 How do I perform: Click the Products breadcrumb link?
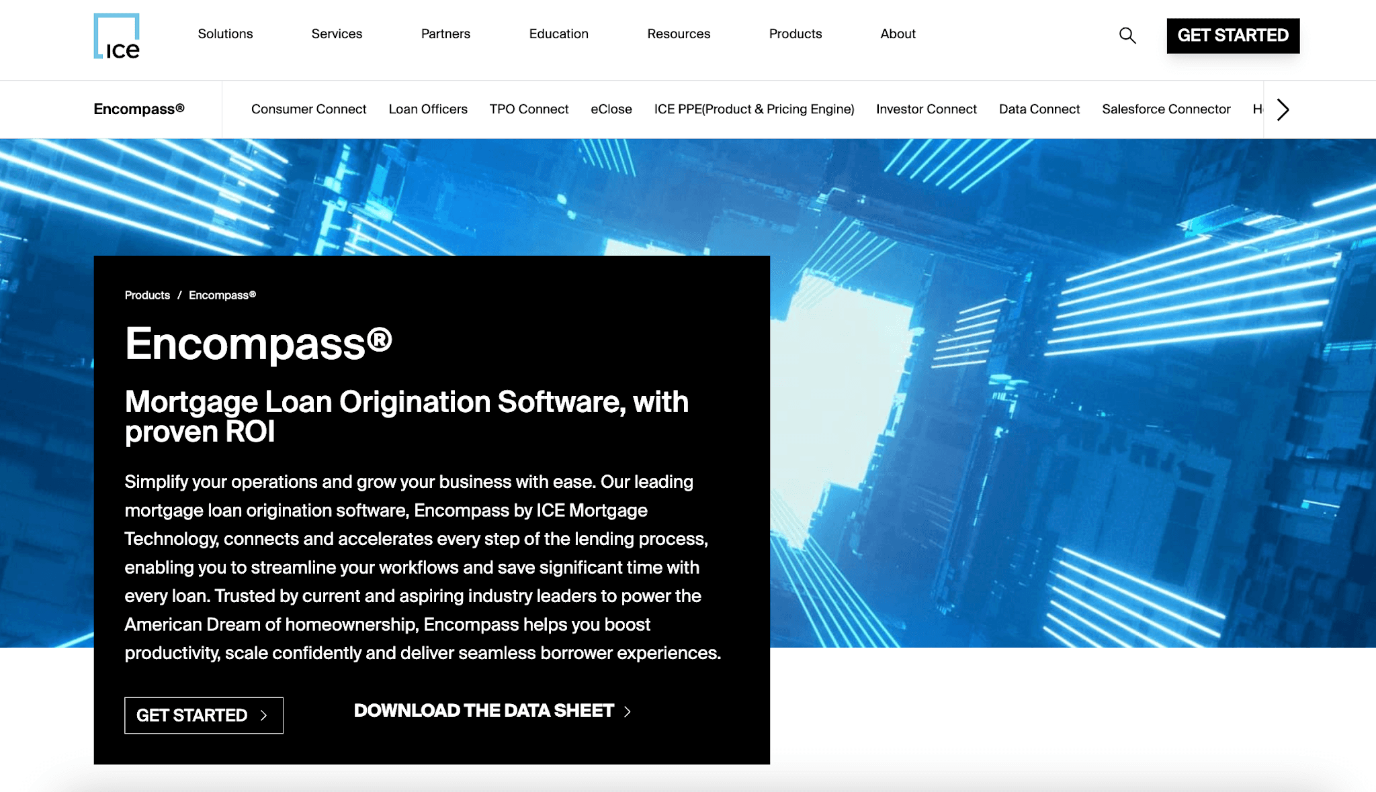coord(147,295)
